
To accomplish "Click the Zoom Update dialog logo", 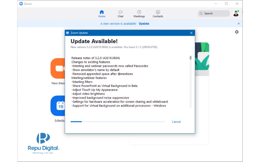I will click(x=68, y=33).
